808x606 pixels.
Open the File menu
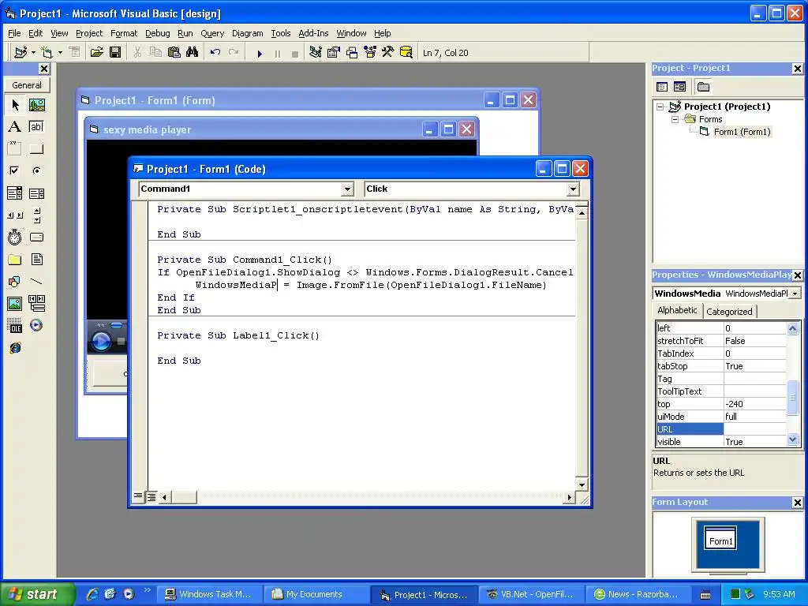pyautogui.click(x=14, y=33)
